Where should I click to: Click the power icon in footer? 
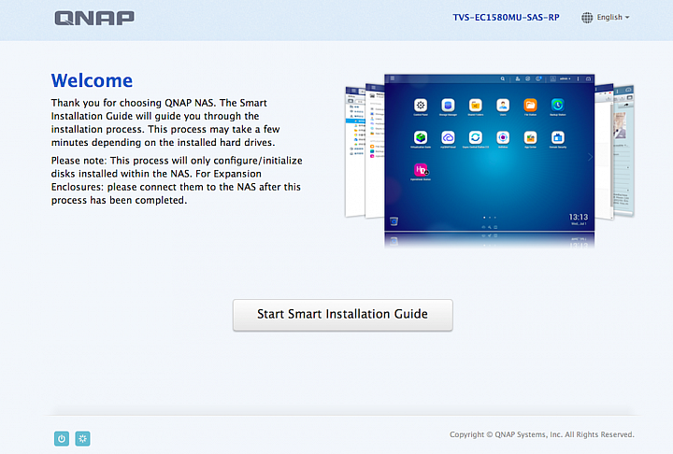[x=62, y=438]
